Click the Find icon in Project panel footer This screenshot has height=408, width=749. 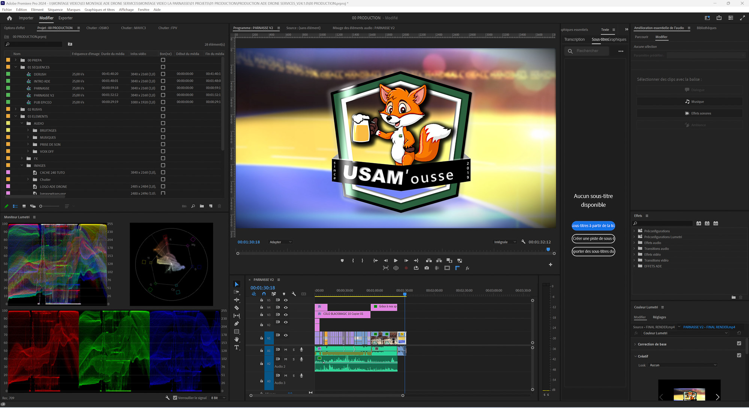pos(193,206)
